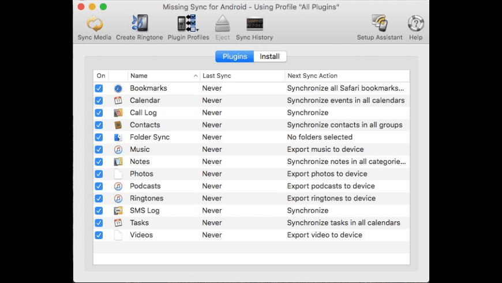502x283 pixels.
Task: Launch the Setup Assistant
Action: click(x=381, y=24)
